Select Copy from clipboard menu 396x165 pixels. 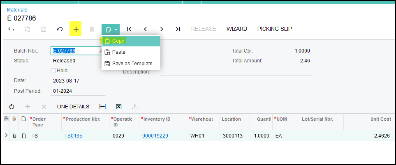coord(118,41)
